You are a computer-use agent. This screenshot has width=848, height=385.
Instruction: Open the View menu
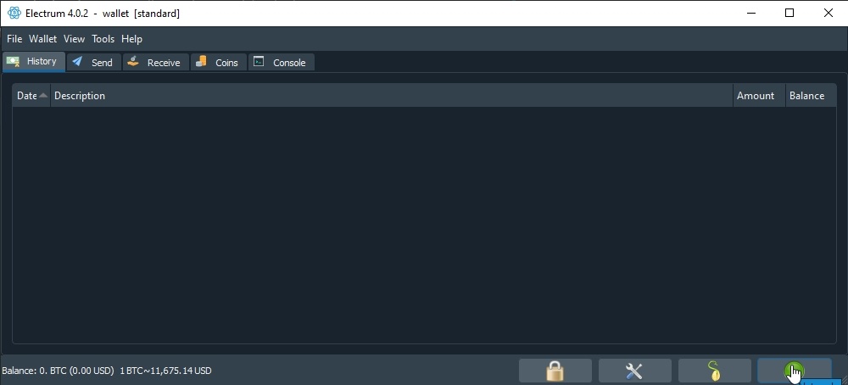(74, 39)
